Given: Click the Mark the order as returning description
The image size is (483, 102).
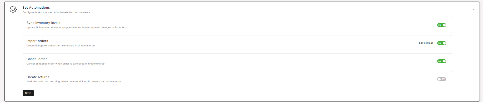Looking at the screenshot, I should pos(74,82).
